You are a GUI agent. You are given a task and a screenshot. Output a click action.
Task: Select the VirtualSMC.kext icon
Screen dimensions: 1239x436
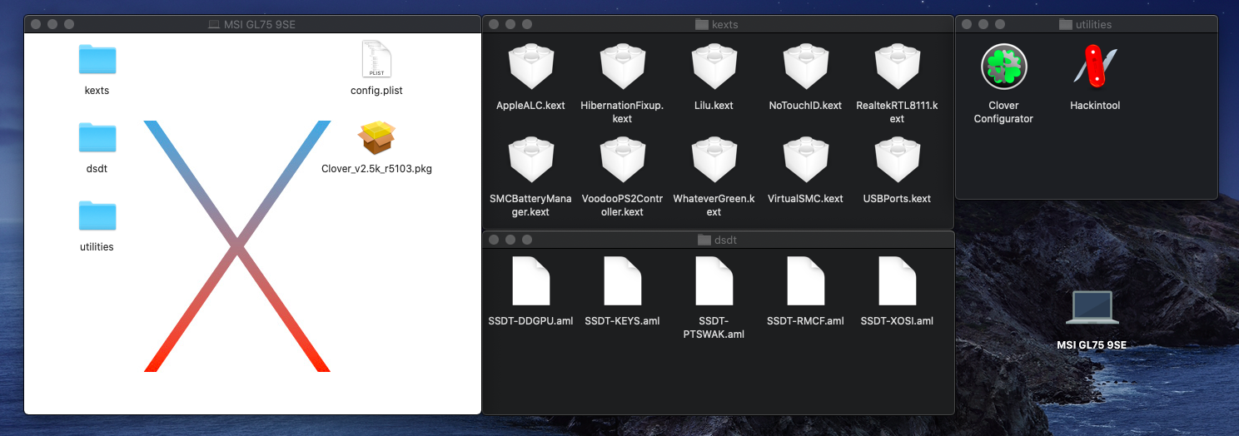click(805, 161)
